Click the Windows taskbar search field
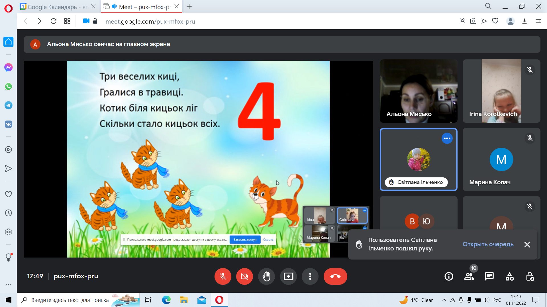547x307 pixels. 70,300
